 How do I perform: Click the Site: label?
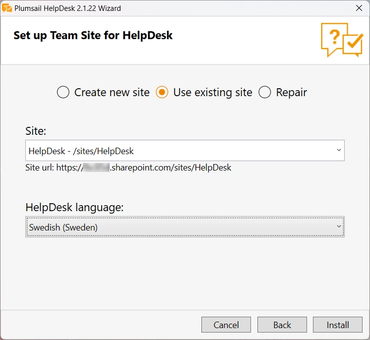coord(36,131)
